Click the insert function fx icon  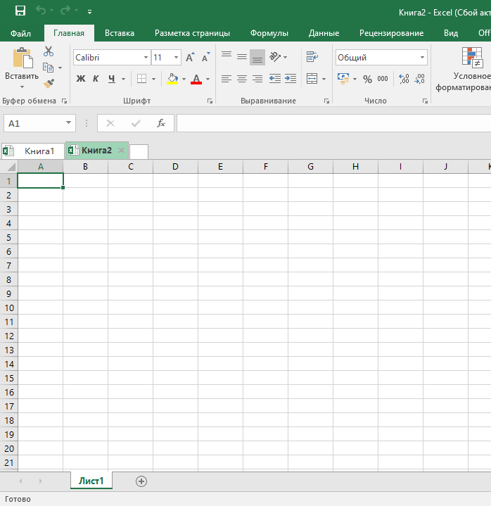click(x=160, y=123)
